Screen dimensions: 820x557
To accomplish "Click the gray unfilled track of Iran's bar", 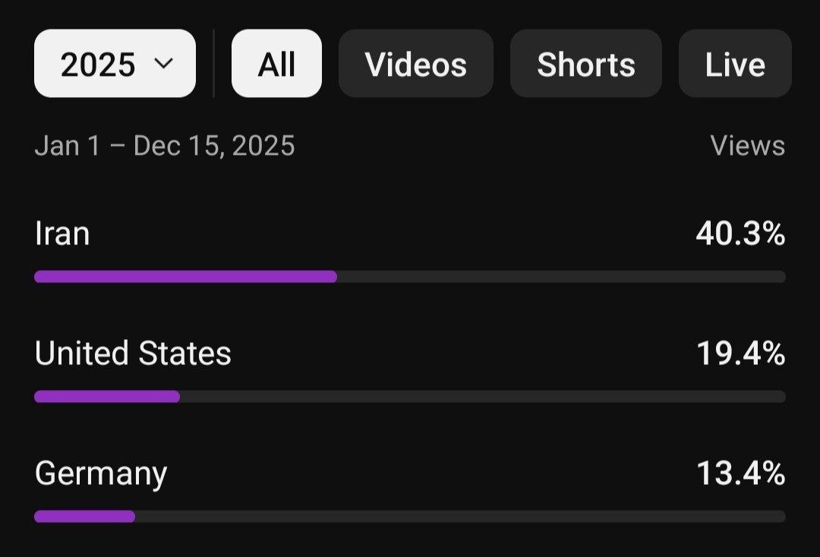I will click(x=560, y=277).
